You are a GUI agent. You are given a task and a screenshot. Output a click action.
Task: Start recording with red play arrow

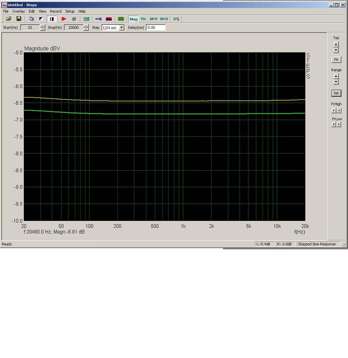tap(64, 19)
